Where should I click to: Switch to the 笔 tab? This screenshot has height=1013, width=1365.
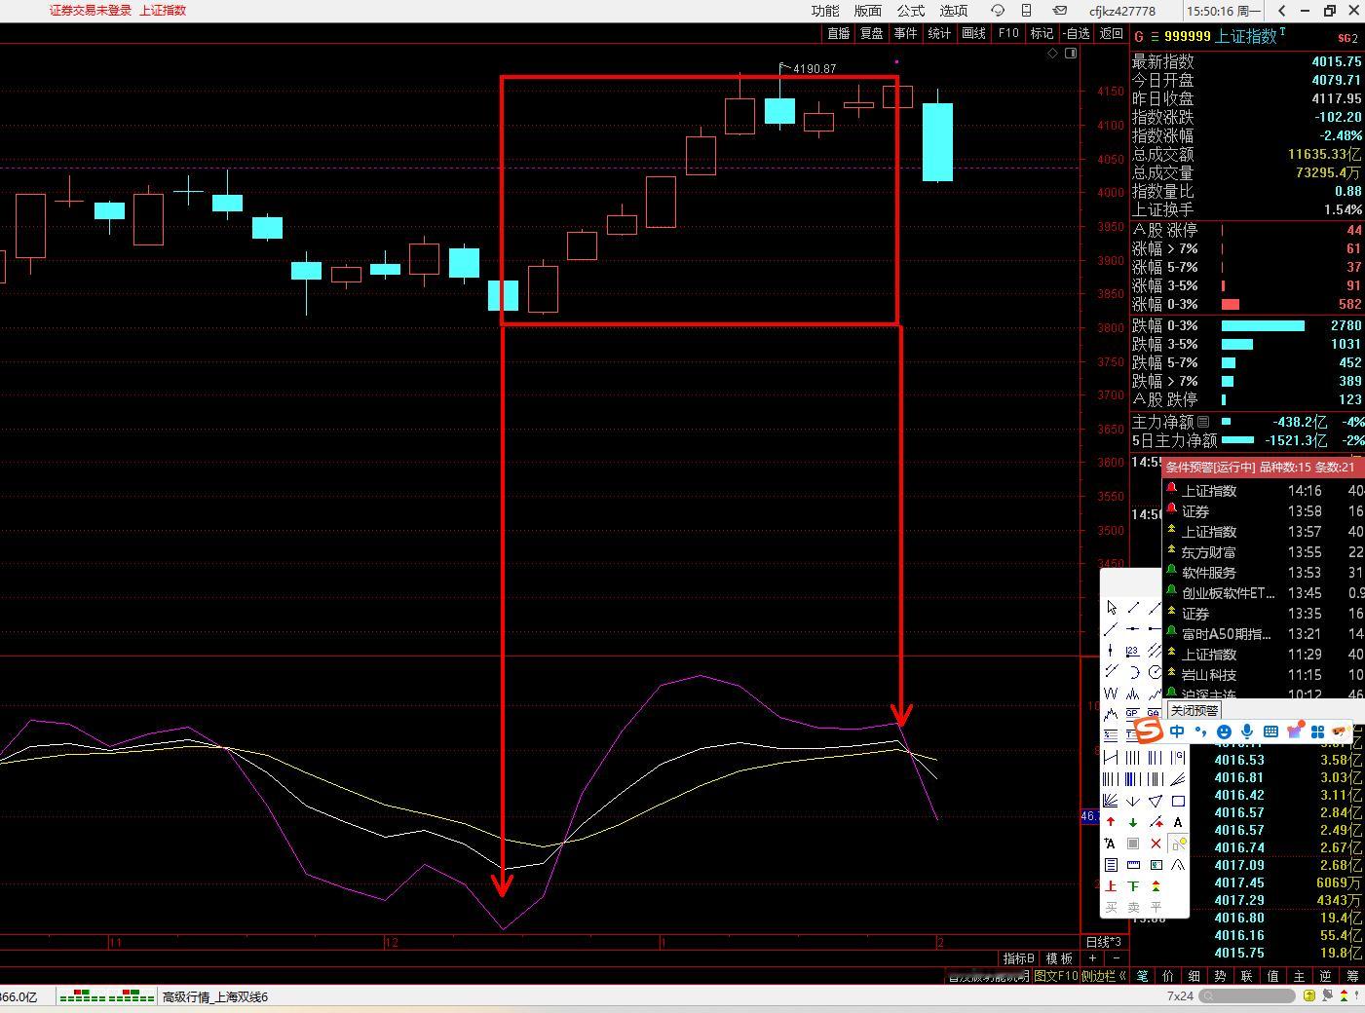(1142, 976)
